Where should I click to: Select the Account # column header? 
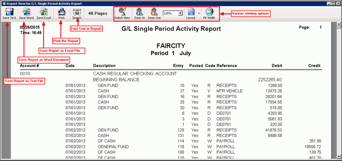pos(30,66)
